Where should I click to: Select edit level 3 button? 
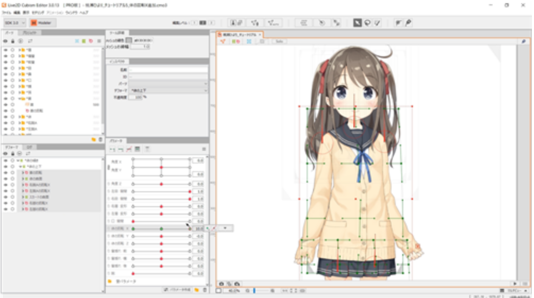(x=211, y=23)
